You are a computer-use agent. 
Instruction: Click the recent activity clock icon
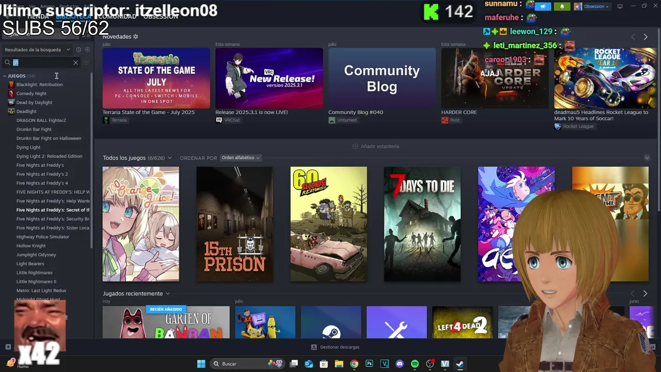pos(78,50)
